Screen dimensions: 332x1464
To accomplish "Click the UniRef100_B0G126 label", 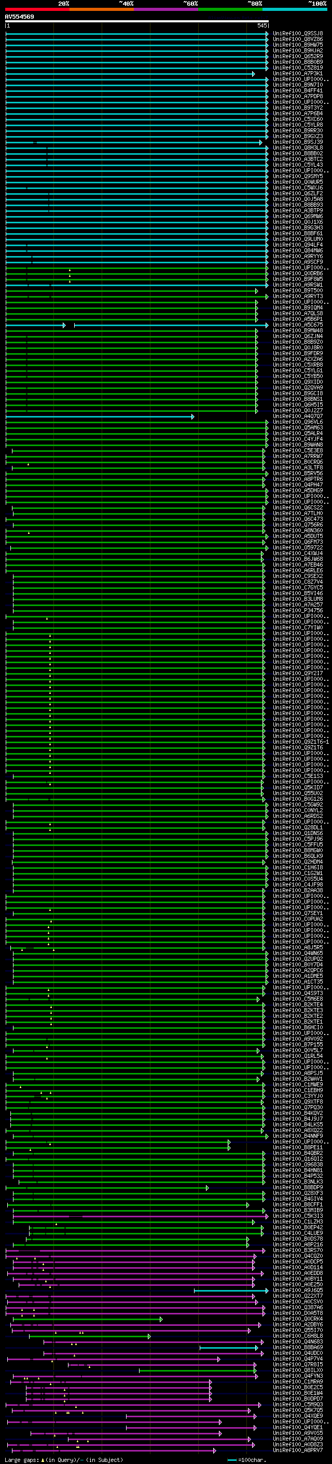I will click(x=298, y=799).
